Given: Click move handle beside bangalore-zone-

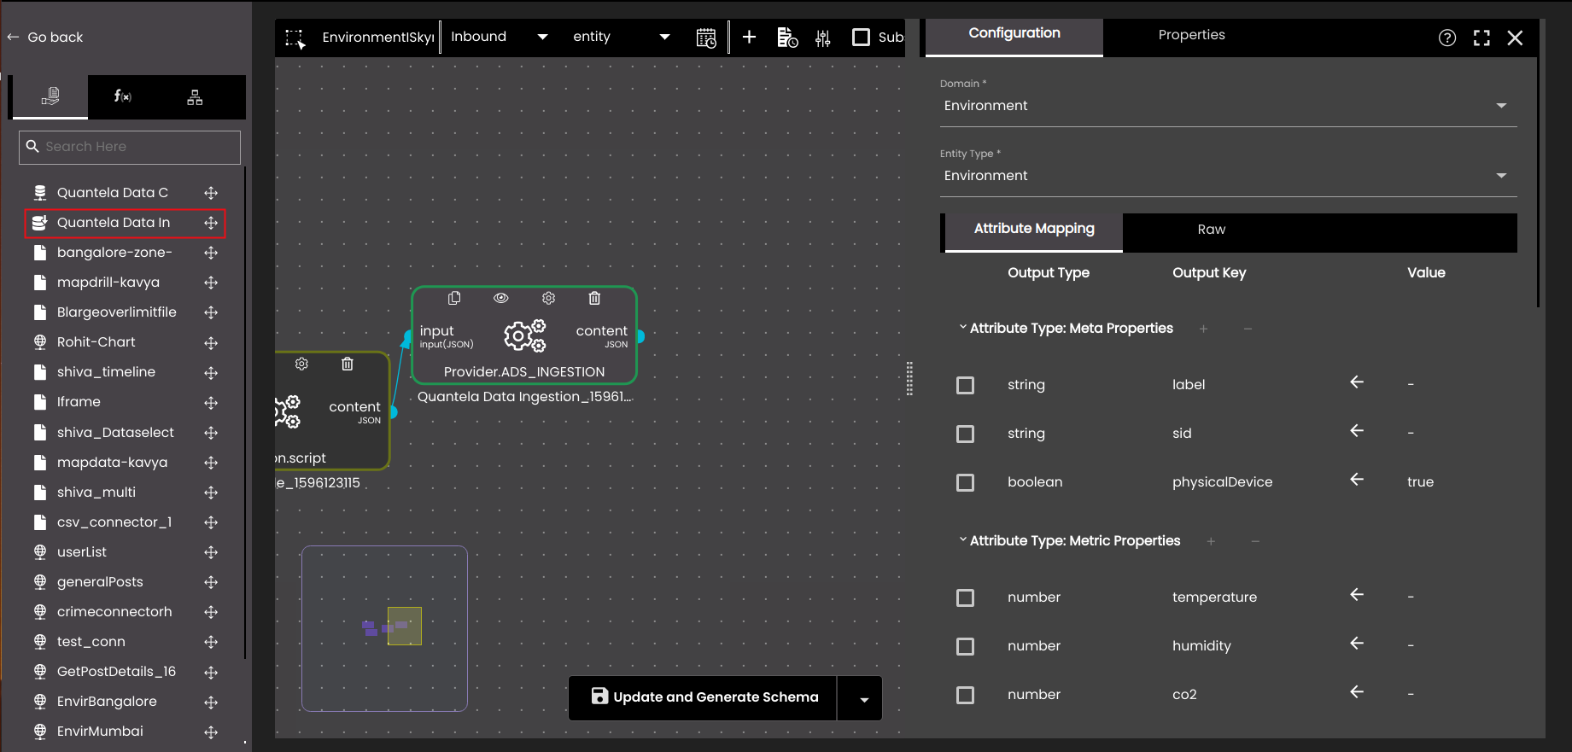Looking at the screenshot, I should coord(211,253).
